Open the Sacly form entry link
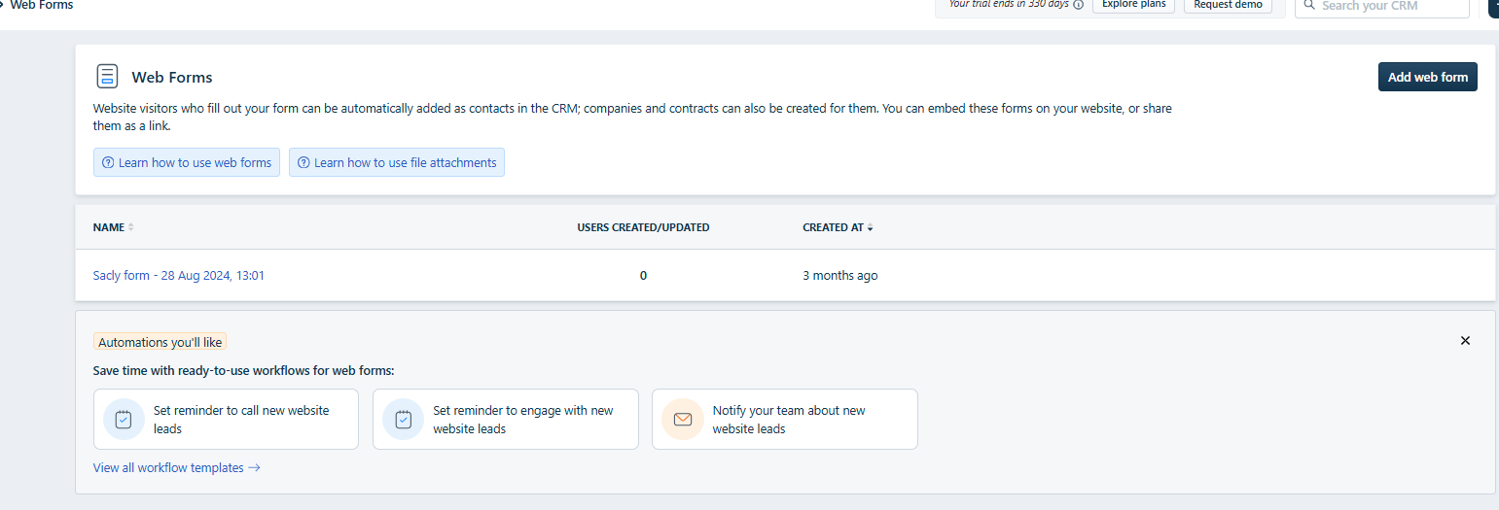The height and width of the screenshot is (510, 1499). (x=178, y=276)
